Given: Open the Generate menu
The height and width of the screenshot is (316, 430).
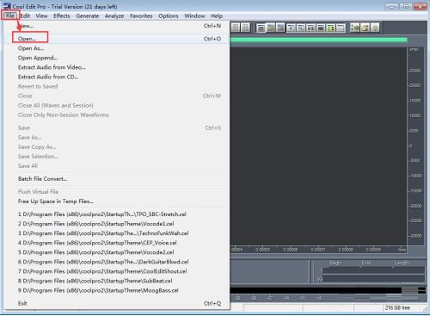Looking at the screenshot, I should coord(88,15).
